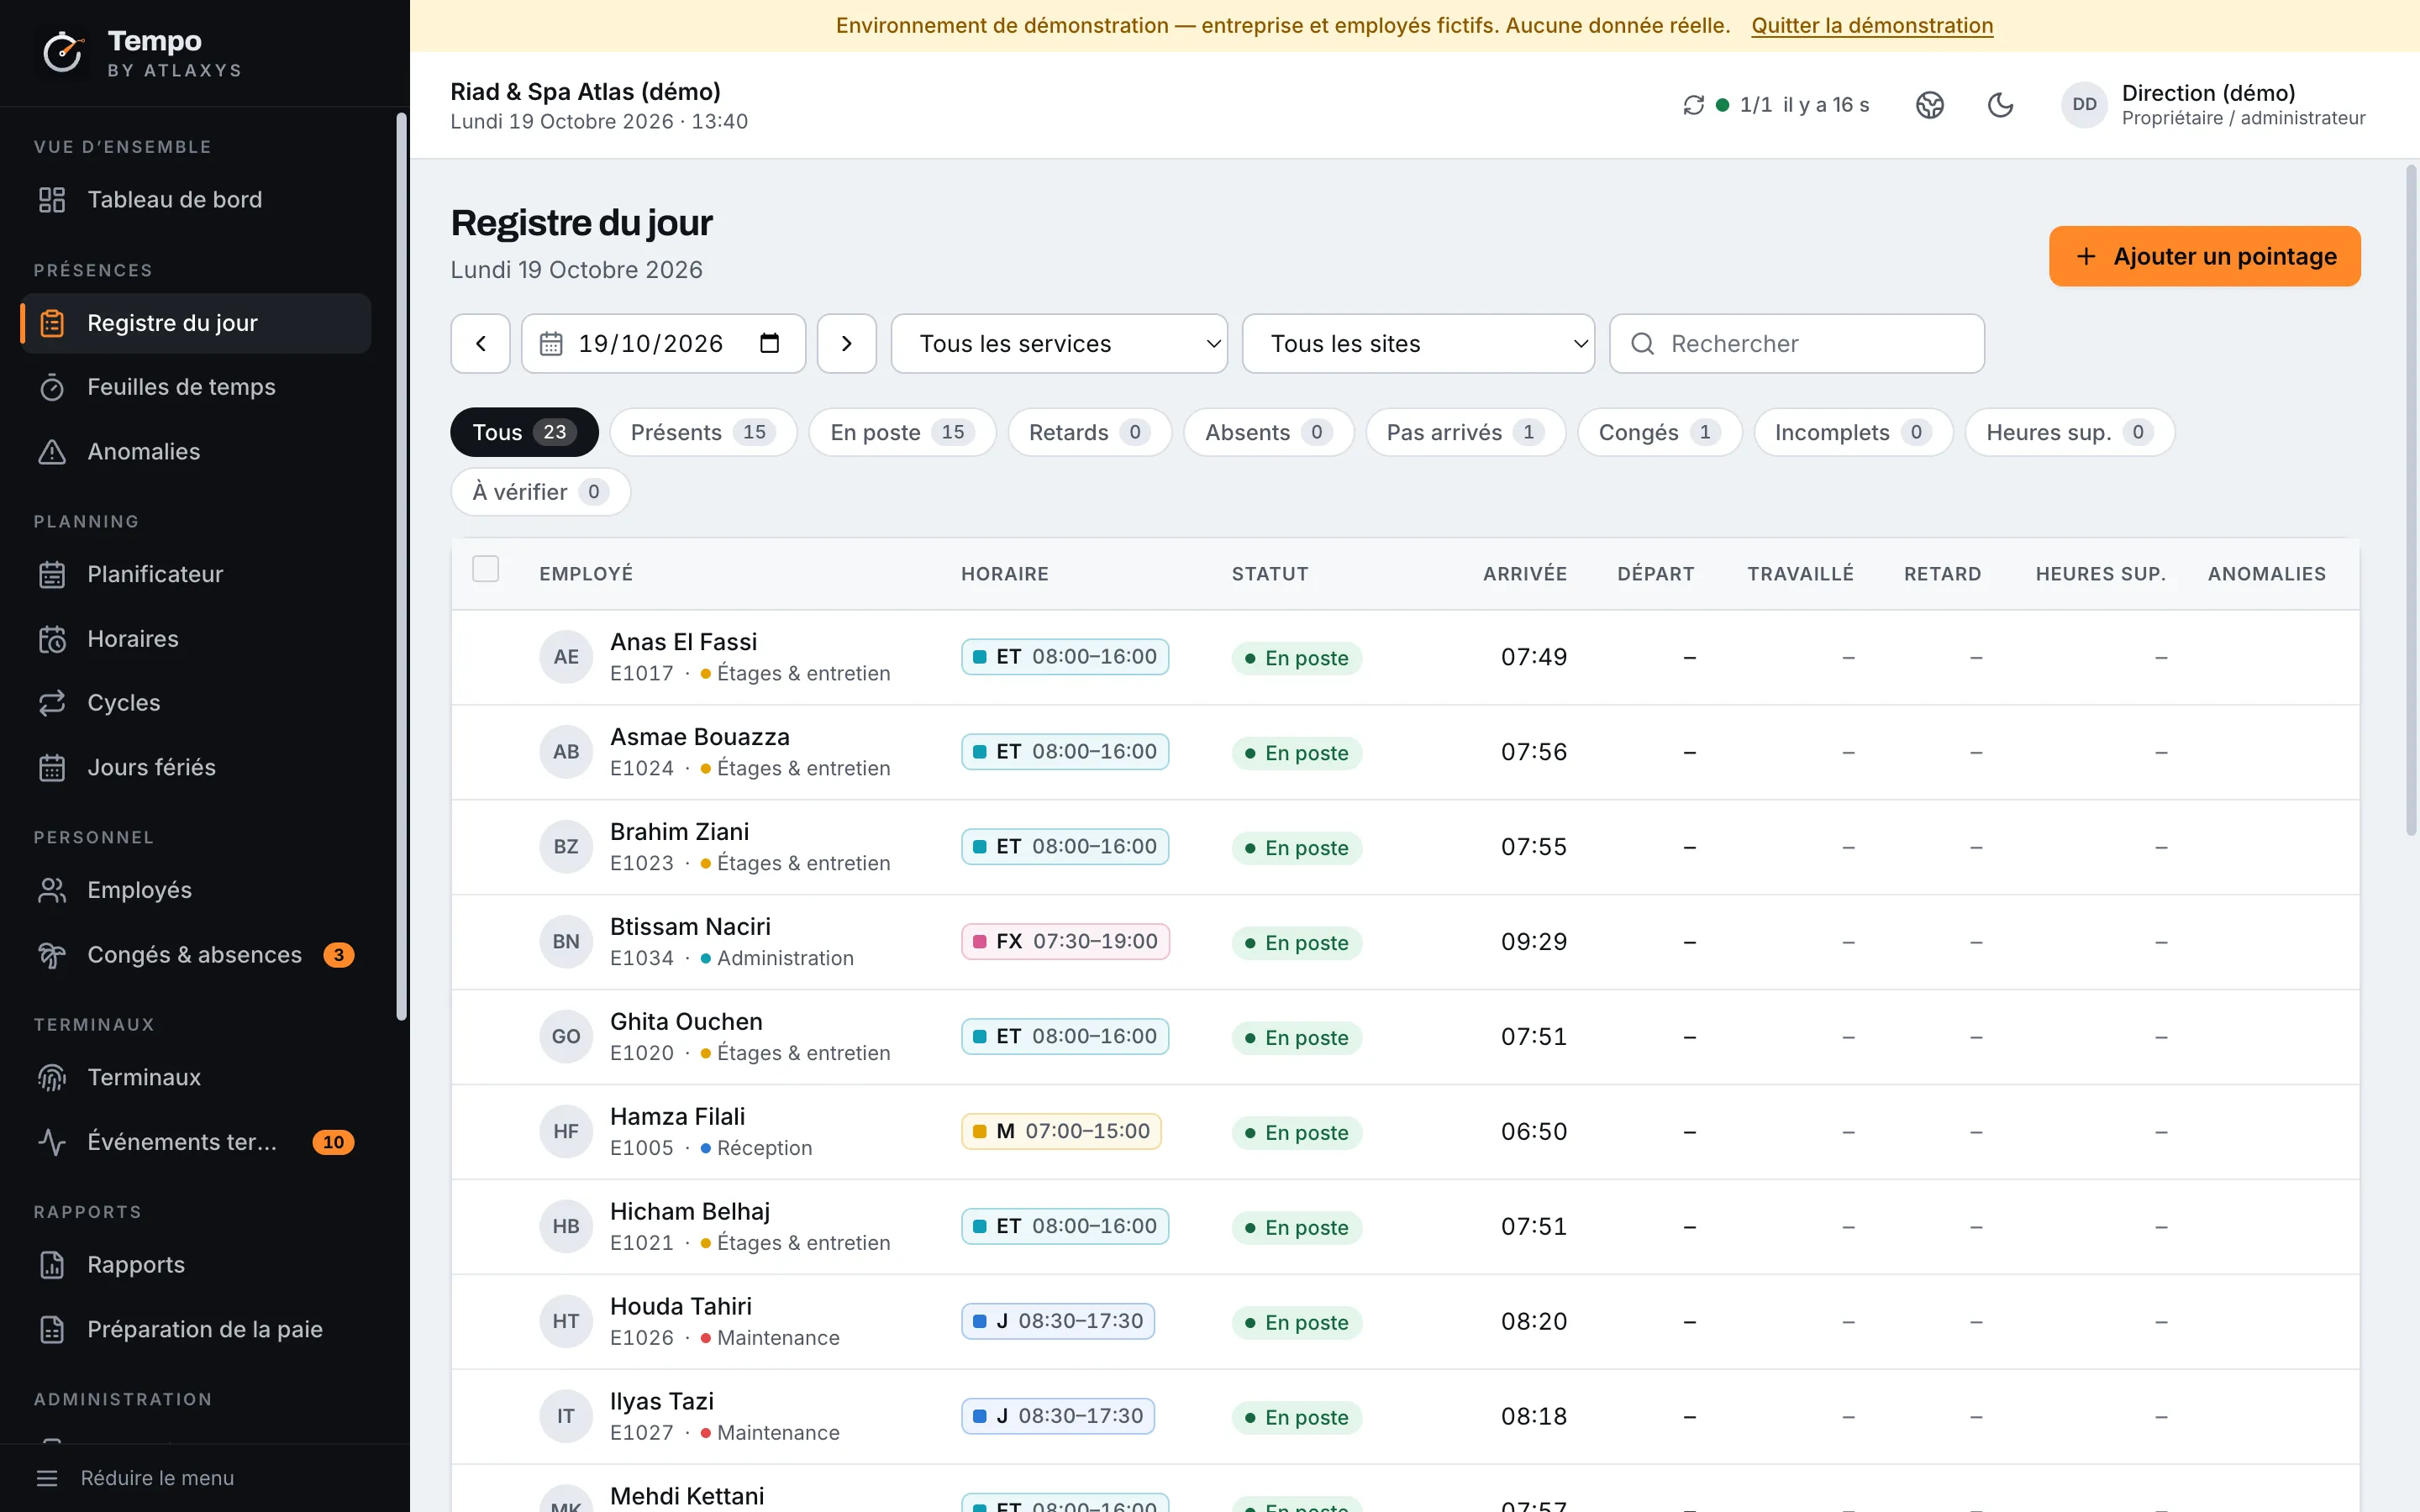Go to next day arrow

click(847, 344)
